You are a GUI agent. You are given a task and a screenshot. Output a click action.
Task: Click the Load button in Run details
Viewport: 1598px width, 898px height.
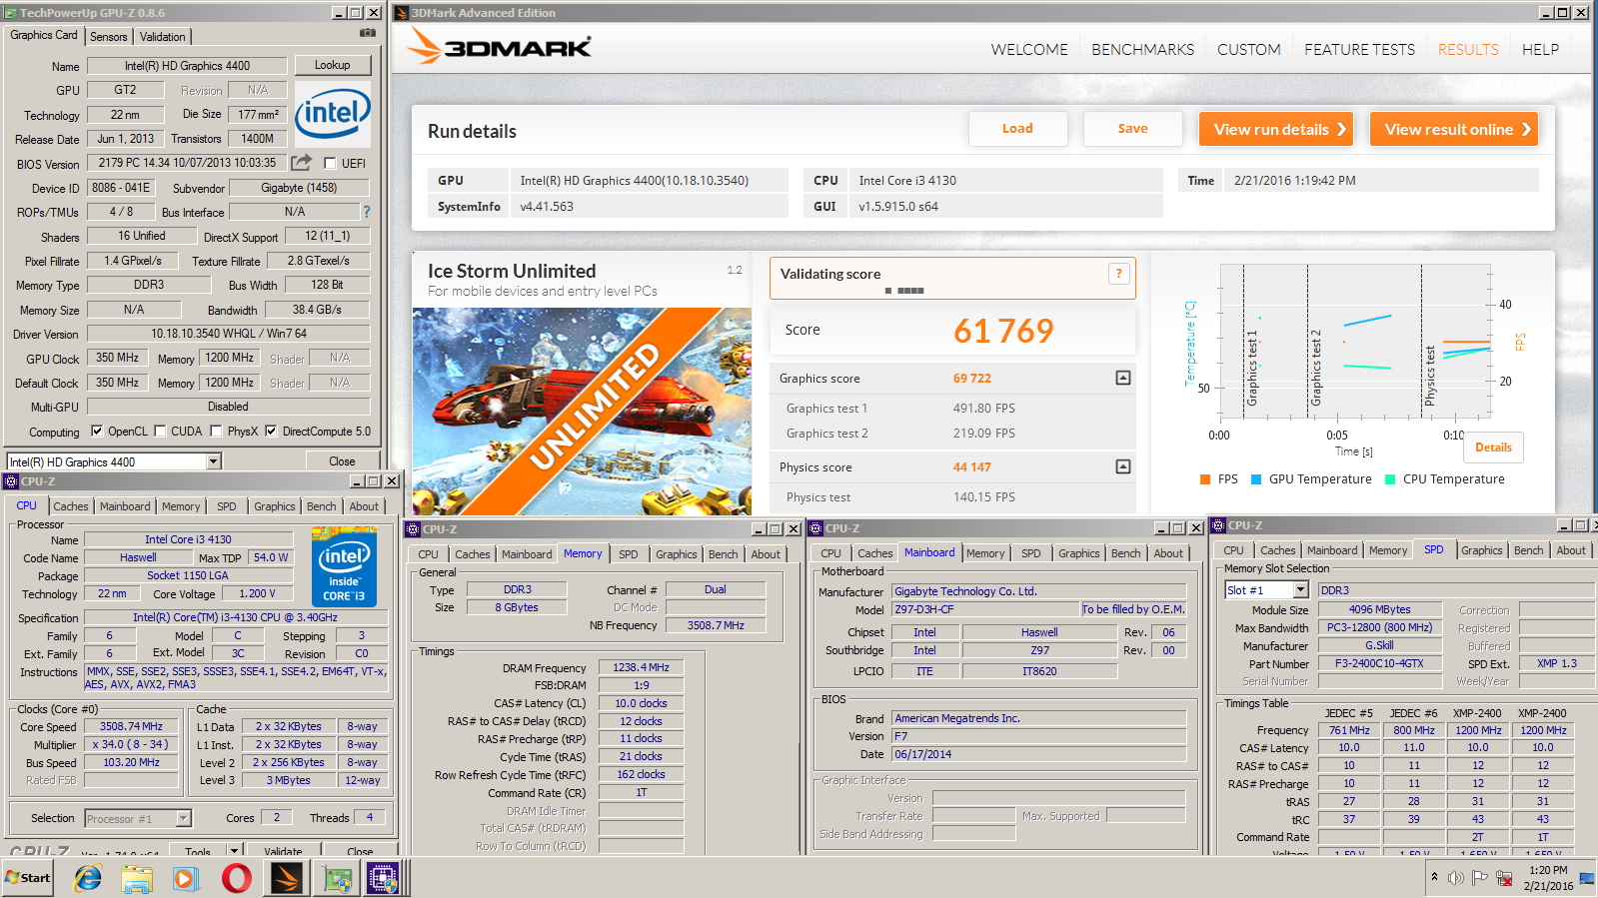[1017, 129]
